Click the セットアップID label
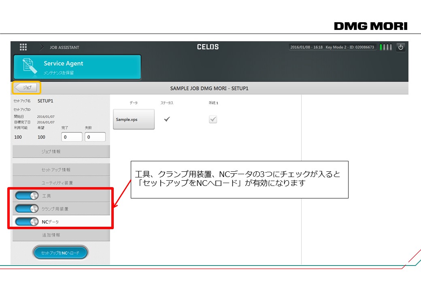 point(22,110)
